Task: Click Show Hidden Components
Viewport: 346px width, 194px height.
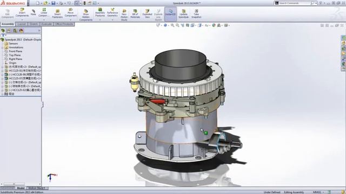Action: pyautogui.click(x=86, y=15)
